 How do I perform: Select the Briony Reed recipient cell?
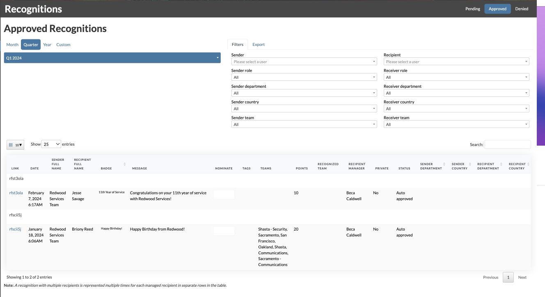click(x=82, y=229)
